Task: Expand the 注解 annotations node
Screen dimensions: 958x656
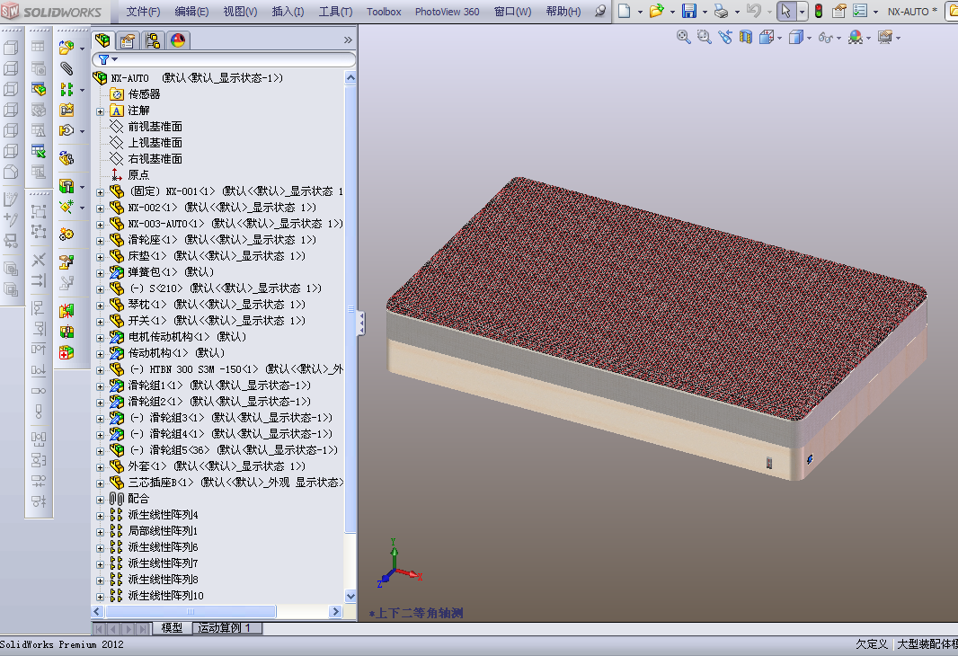Action: (x=100, y=111)
